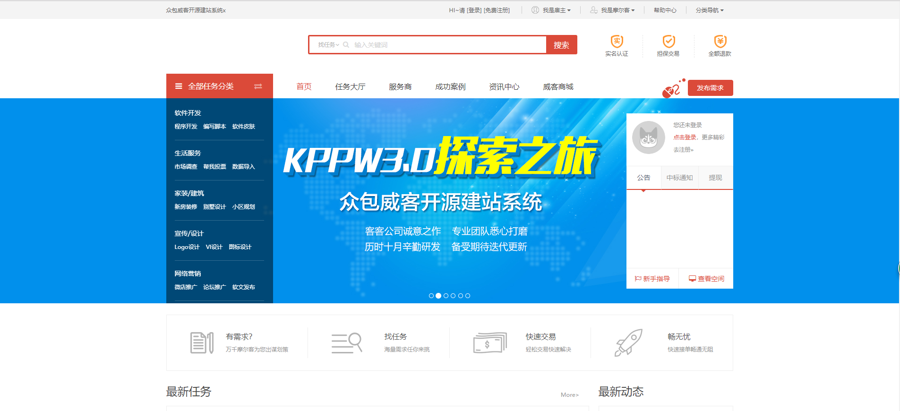Open the 图标设计 subcategory

(240, 247)
